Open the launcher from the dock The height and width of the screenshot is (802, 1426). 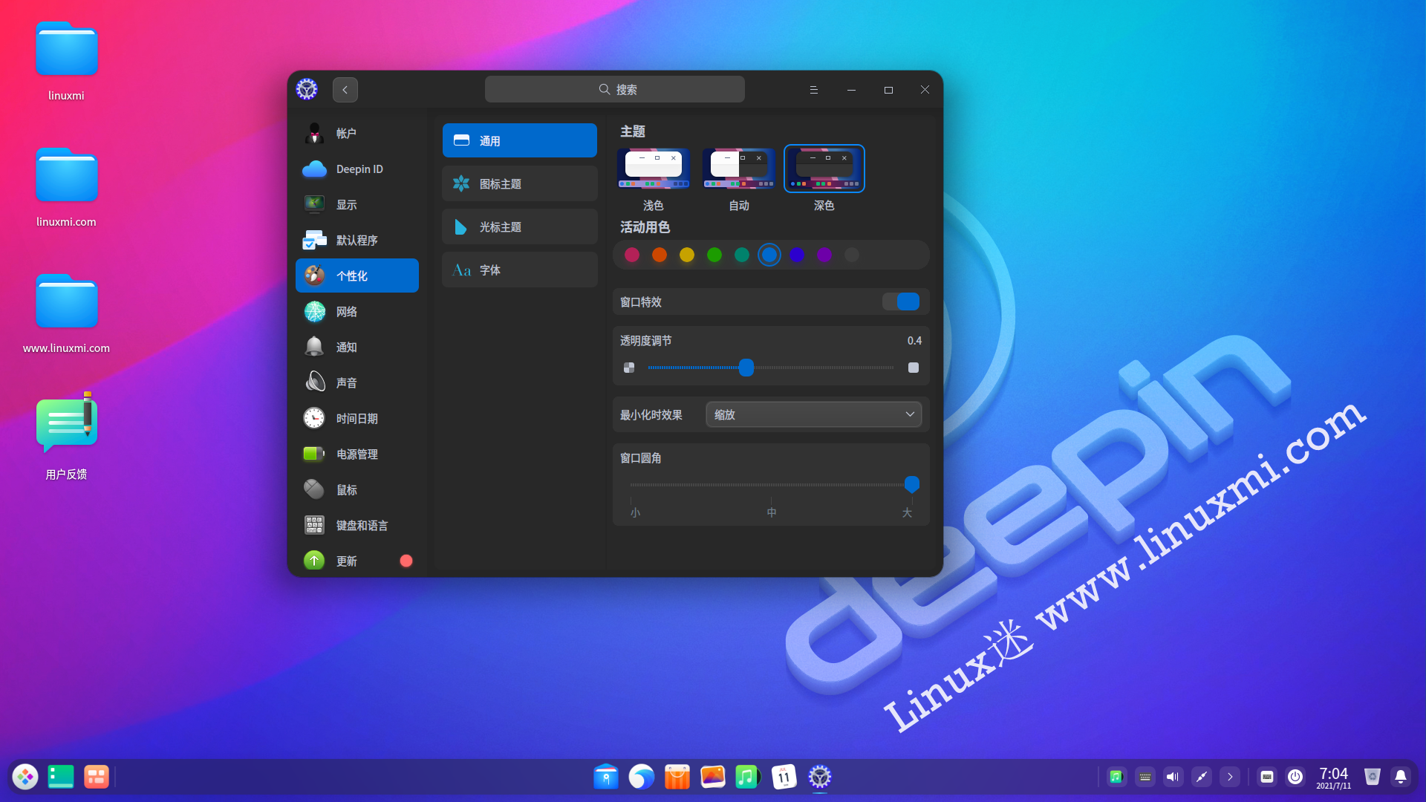(x=25, y=777)
